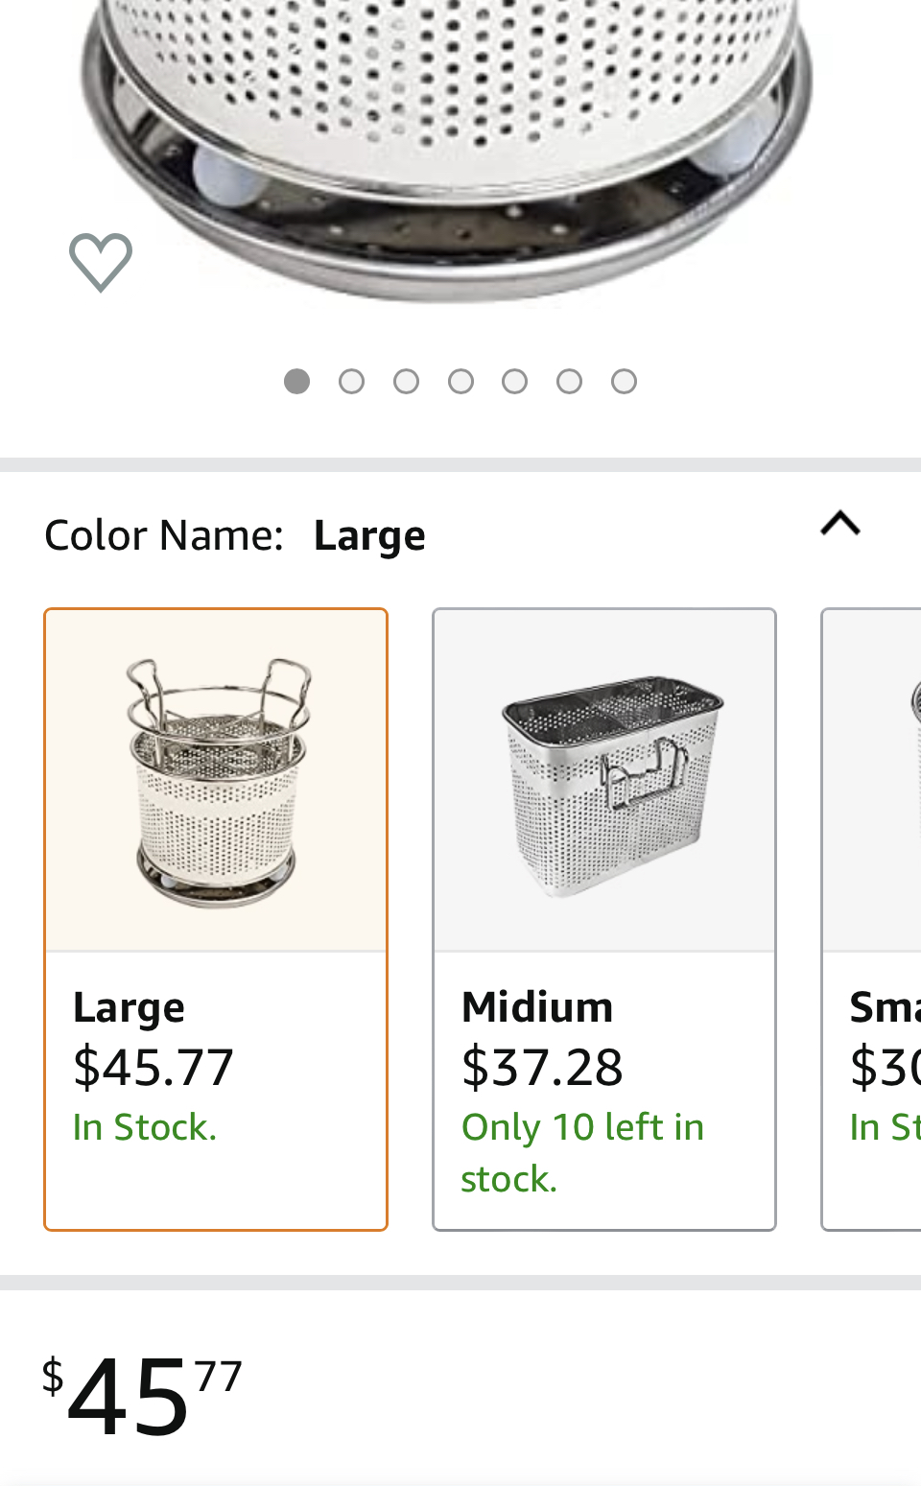Show the third carousel image dot

pos(407,382)
